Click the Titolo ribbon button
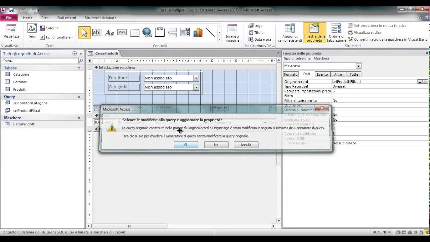Screen dimensions: 430x242 click(x=256, y=33)
